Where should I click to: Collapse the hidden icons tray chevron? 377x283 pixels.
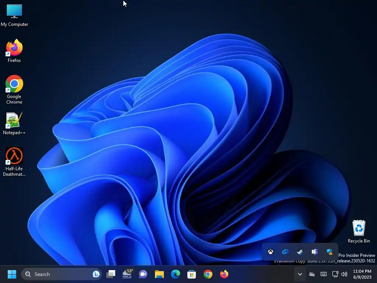point(300,274)
